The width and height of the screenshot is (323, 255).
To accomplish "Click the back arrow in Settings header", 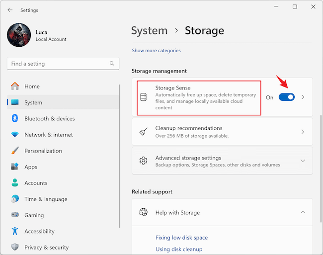I will [10, 10].
